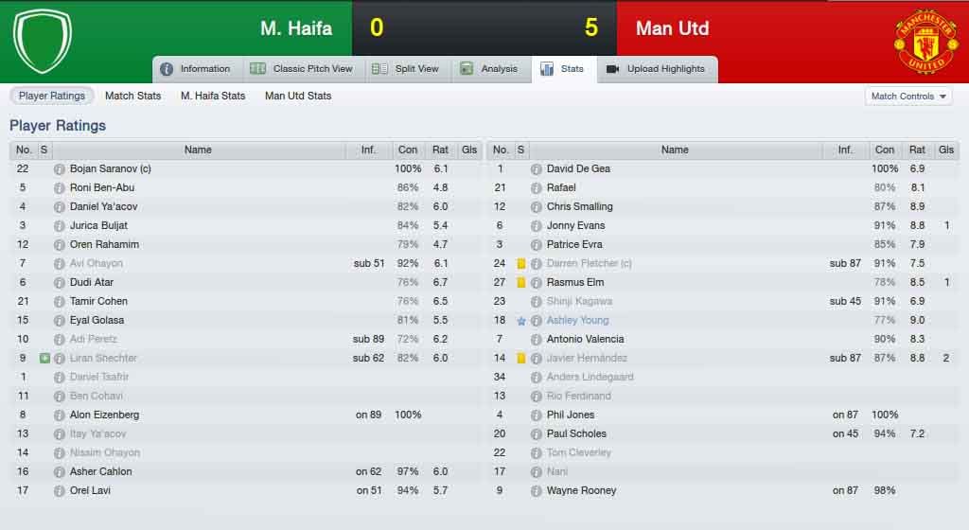Open the M. Haifa Stats section
The width and height of the screenshot is (969, 530).
coord(213,96)
